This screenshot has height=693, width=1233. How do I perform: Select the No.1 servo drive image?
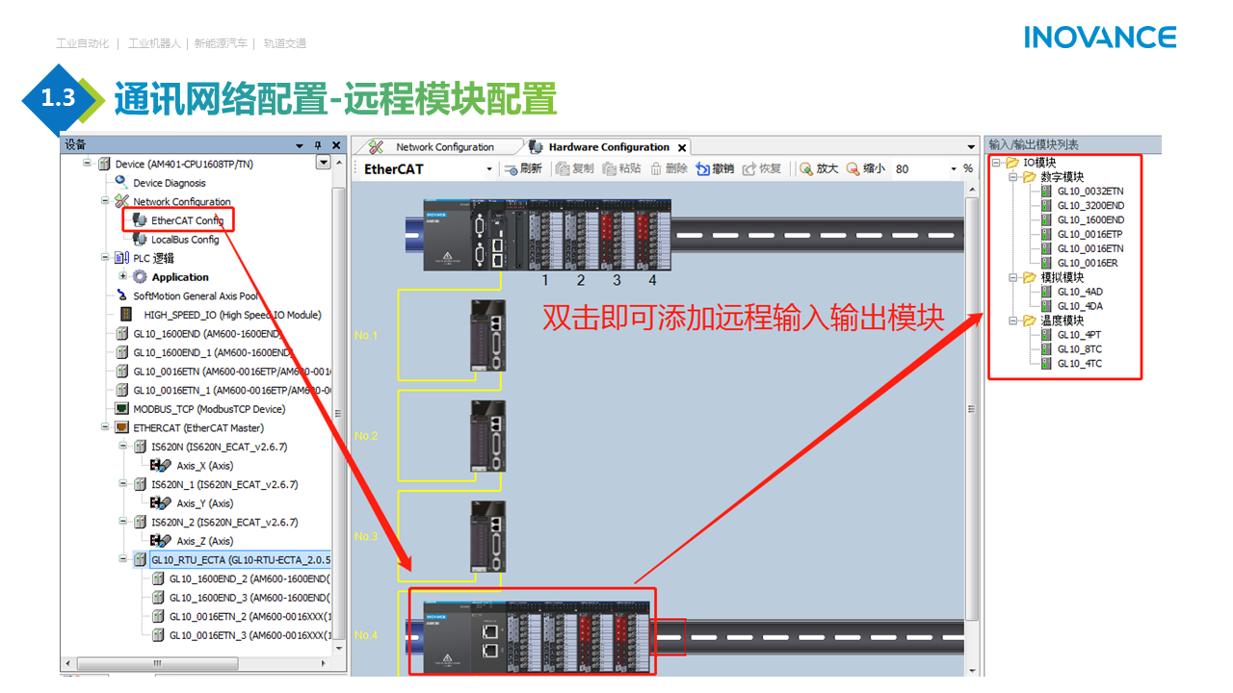click(489, 335)
